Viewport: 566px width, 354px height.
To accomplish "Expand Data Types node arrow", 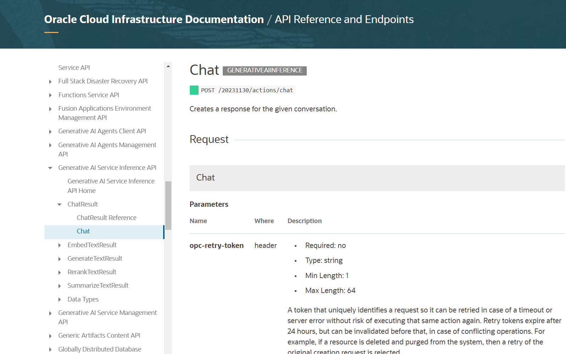I will (x=60, y=299).
